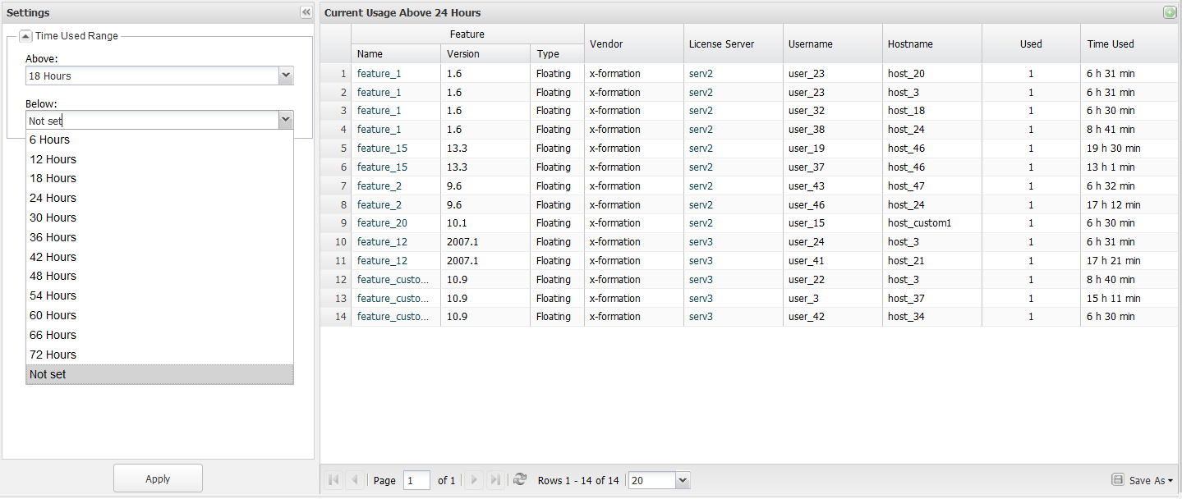Sort by the License Server column header
Screen dimensions: 1182x499
point(733,43)
